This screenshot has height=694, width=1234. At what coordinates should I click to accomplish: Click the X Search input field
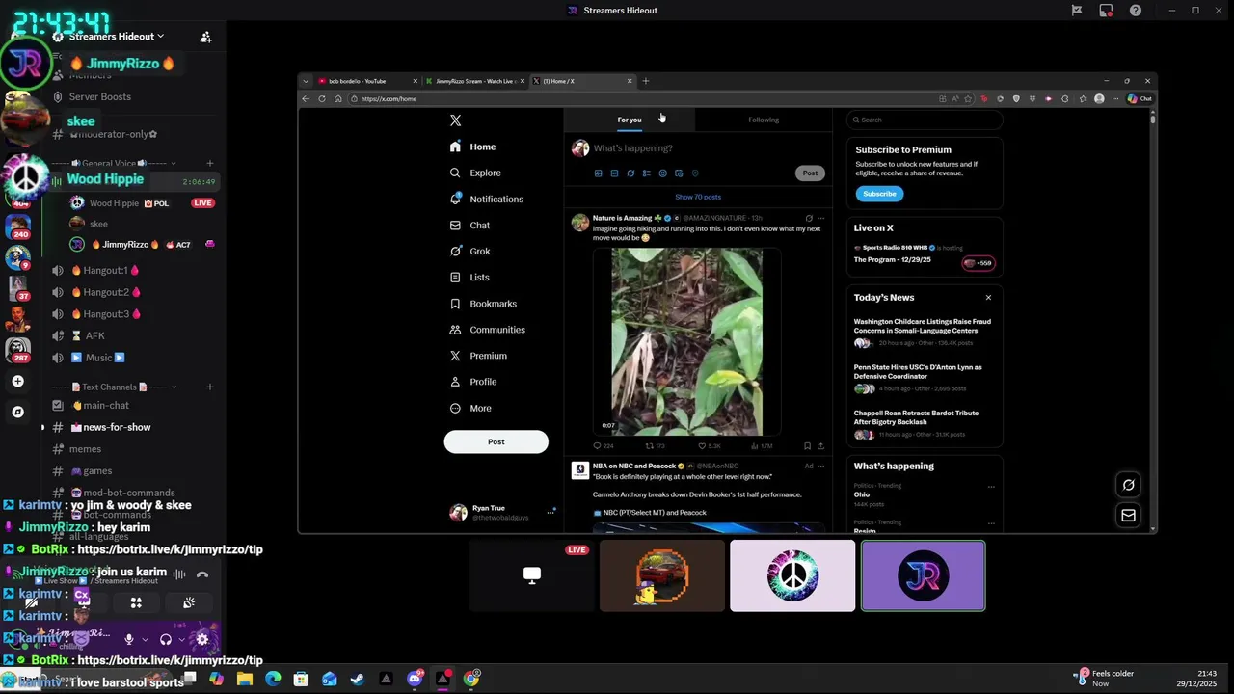[x=925, y=120]
